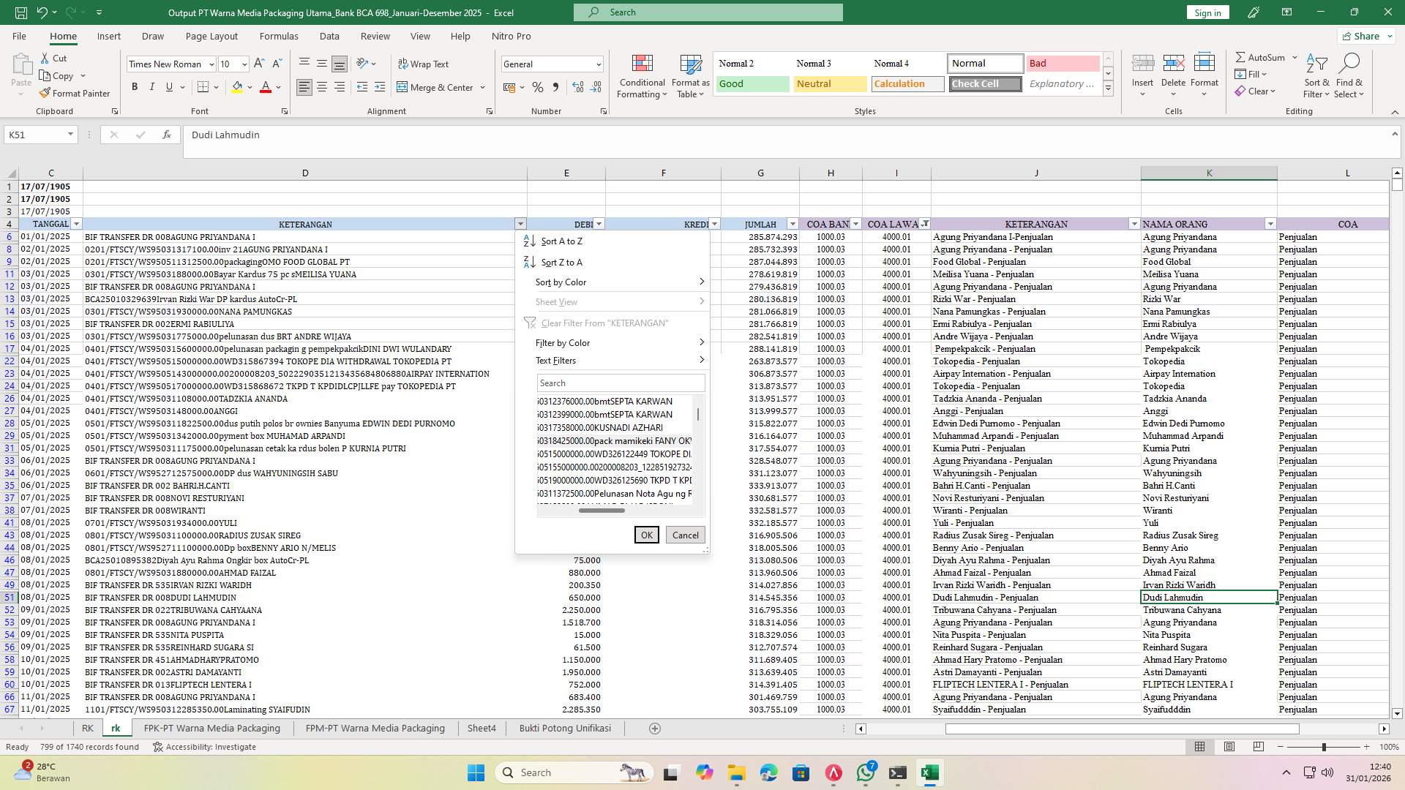Toggle underline formatting

(x=168, y=86)
